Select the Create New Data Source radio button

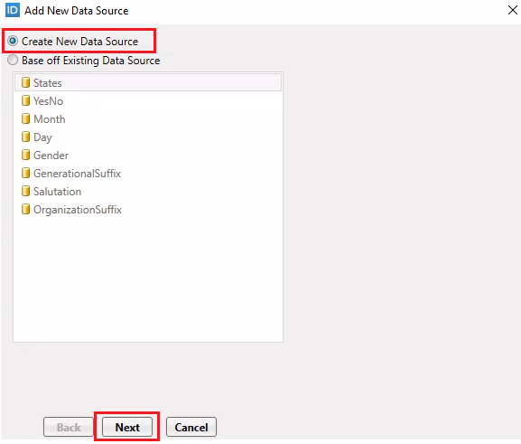(x=13, y=42)
